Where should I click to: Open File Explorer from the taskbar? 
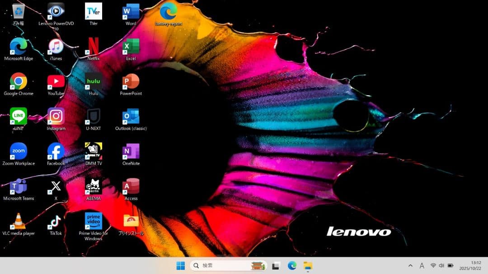coord(309,266)
